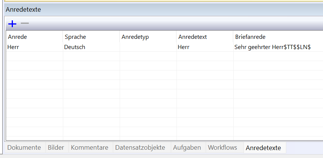Select the active Anredetexte tab
This screenshot has height=158, width=323.
pyautogui.click(x=263, y=148)
